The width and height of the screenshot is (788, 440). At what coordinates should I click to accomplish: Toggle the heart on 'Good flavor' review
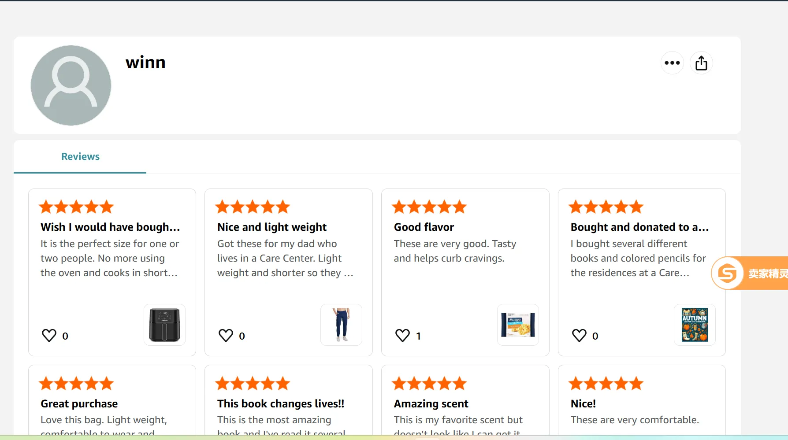click(x=403, y=336)
